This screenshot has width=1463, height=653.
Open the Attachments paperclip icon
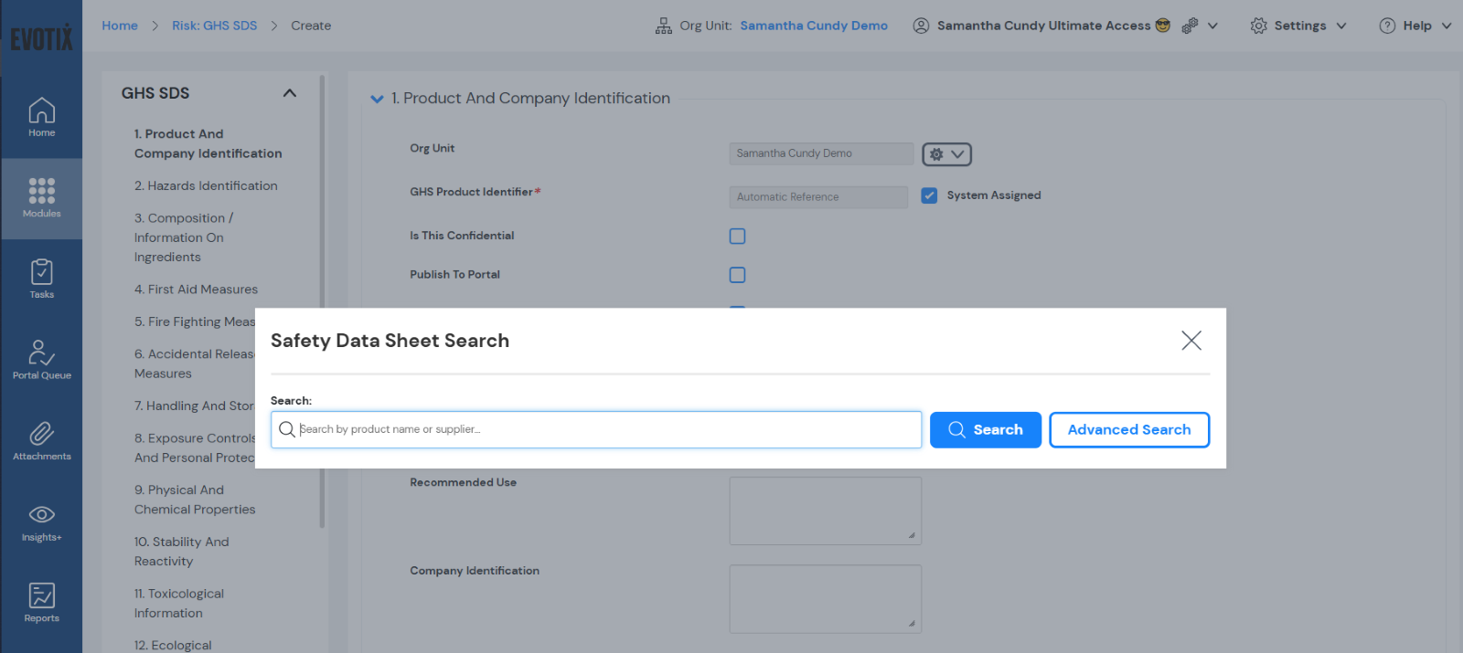coord(41,440)
